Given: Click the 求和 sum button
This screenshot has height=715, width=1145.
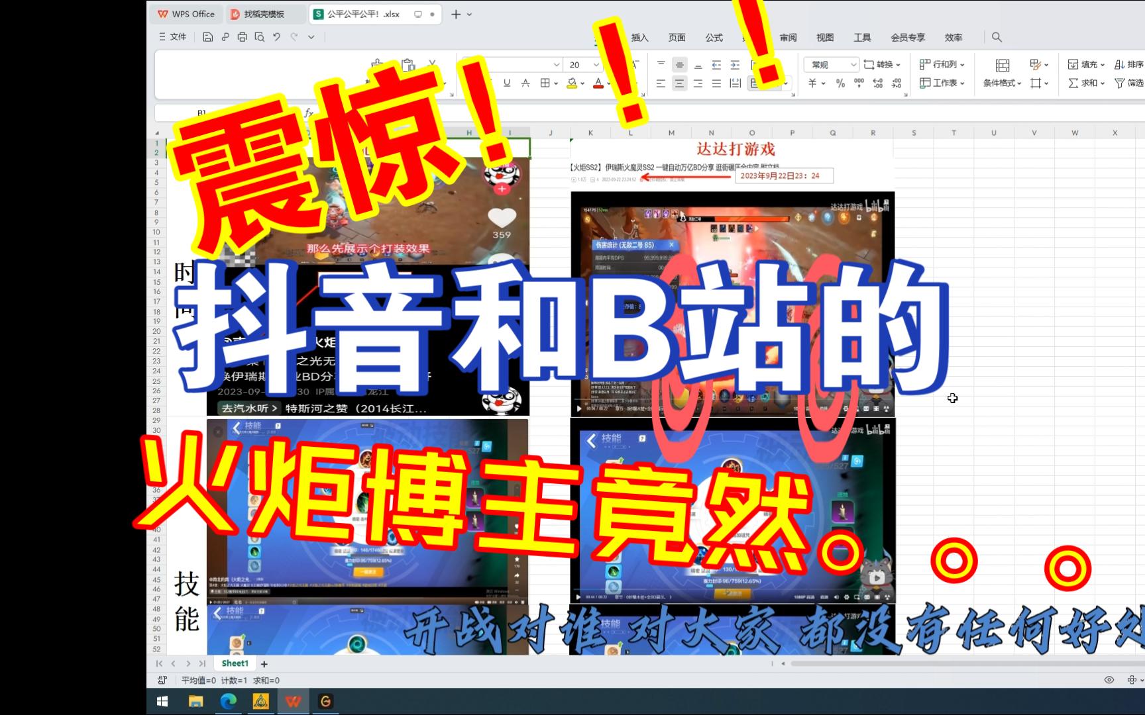Looking at the screenshot, I should [1086, 83].
